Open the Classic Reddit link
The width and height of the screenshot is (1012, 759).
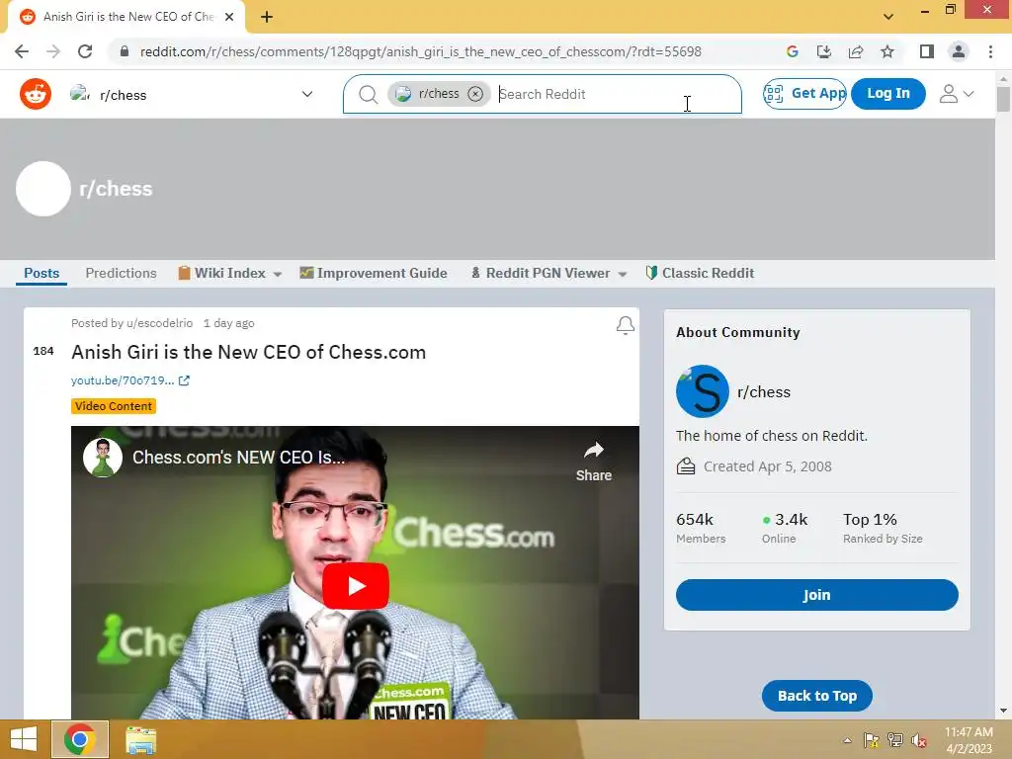click(x=700, y=273)
